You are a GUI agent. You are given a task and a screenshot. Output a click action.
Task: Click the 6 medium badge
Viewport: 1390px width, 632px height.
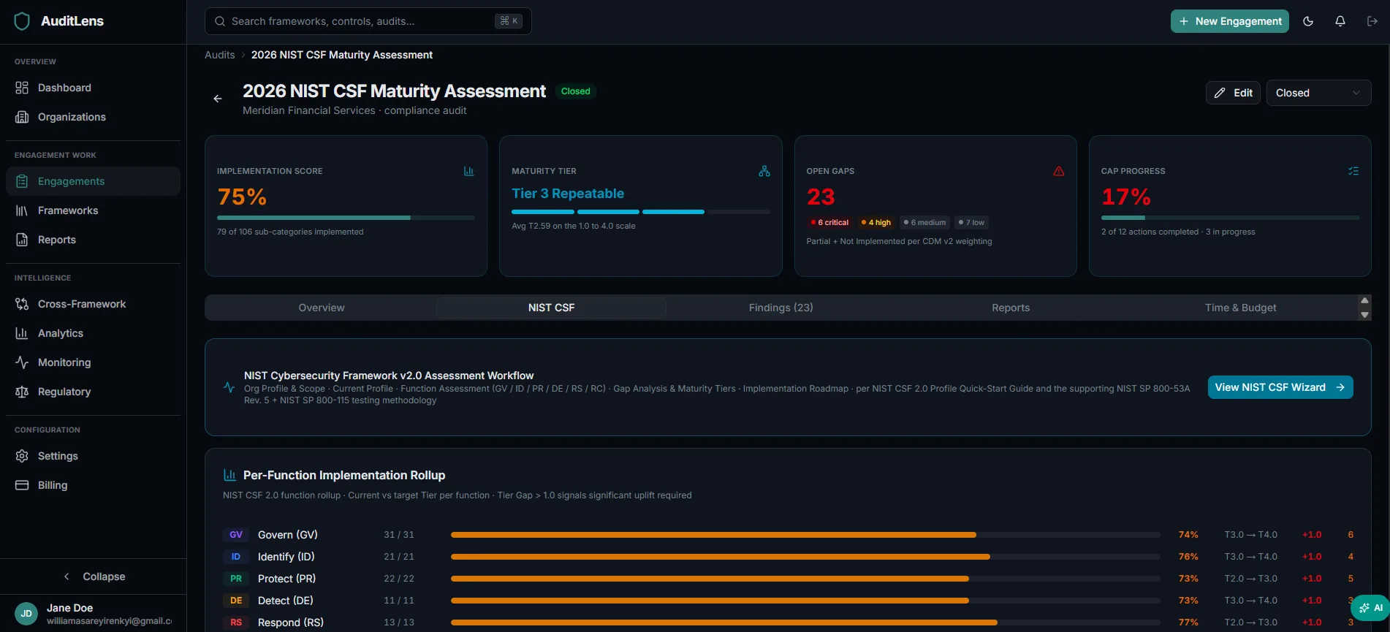point(924,222)
